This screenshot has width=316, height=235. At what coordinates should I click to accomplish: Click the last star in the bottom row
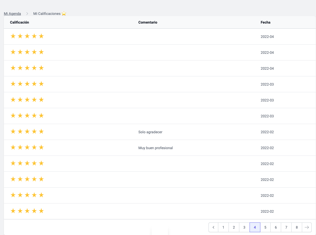41,211
